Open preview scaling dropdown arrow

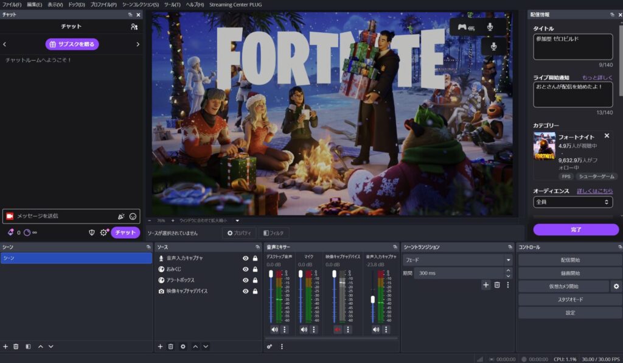237,220
